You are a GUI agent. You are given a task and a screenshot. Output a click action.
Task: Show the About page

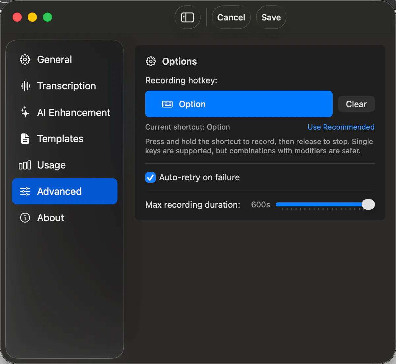65,218
